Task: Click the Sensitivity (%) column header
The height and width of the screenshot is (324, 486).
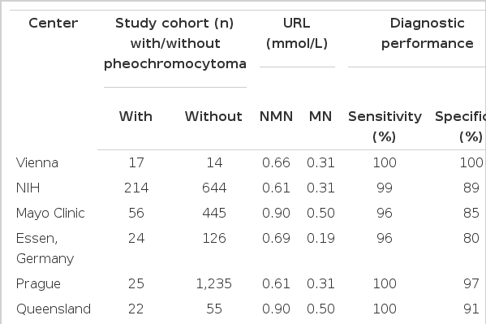Action: pos(385,127)
